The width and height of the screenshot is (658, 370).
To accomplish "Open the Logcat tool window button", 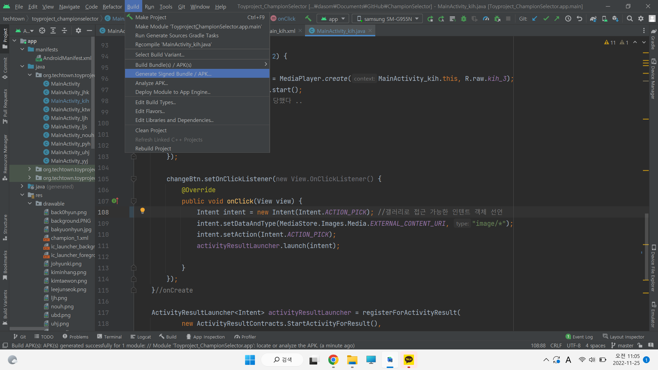I will point(141,337).
